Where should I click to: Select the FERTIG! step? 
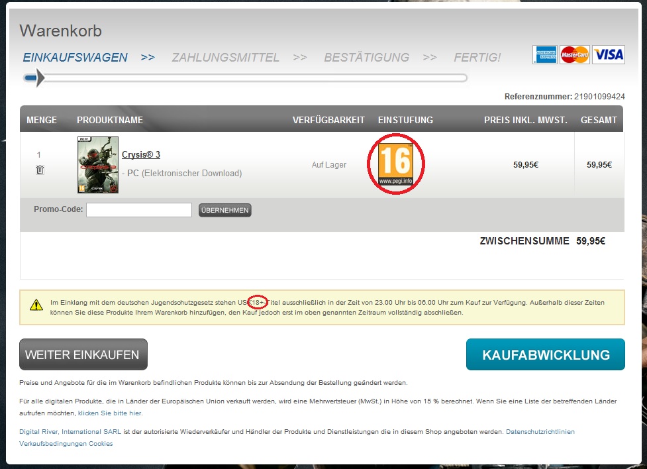477,58
